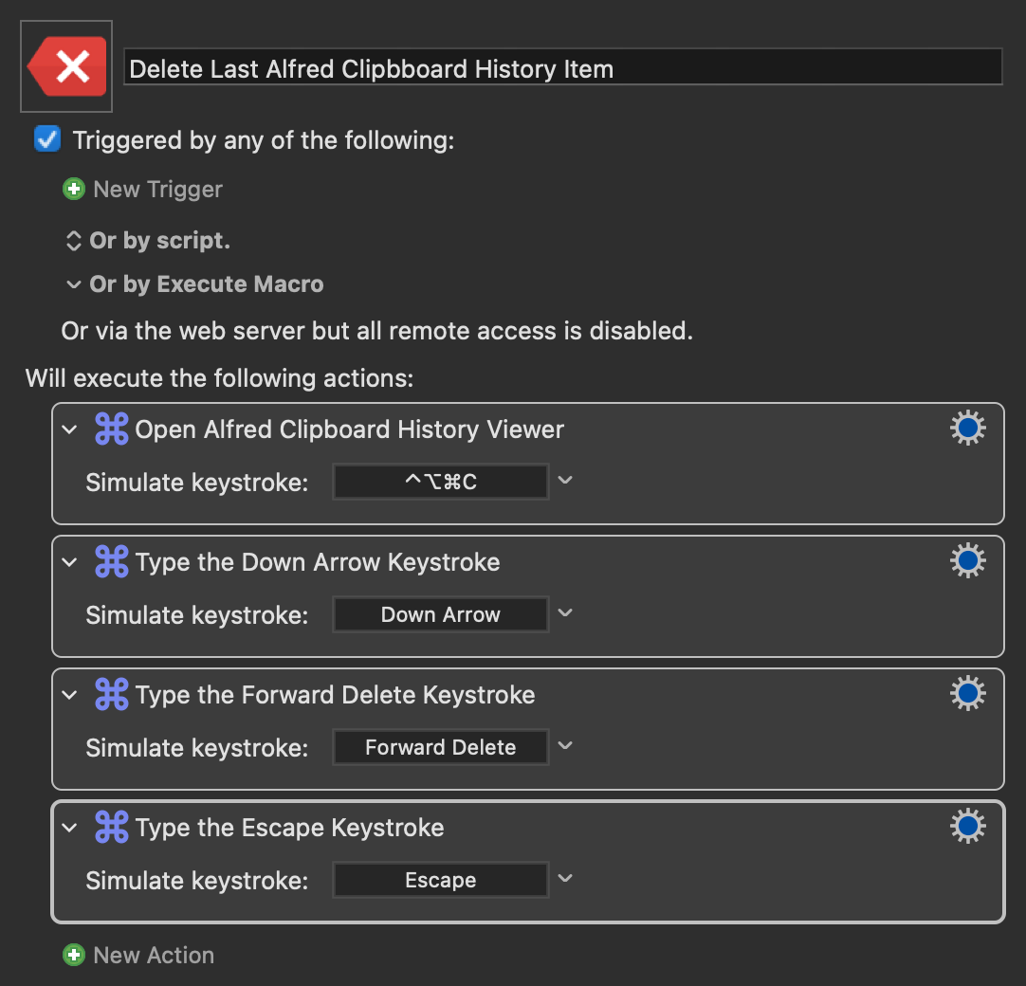1026x986 pixels.
Task: Select the Type the Down Arrow Keystroke title
Action: pos(318,562)
